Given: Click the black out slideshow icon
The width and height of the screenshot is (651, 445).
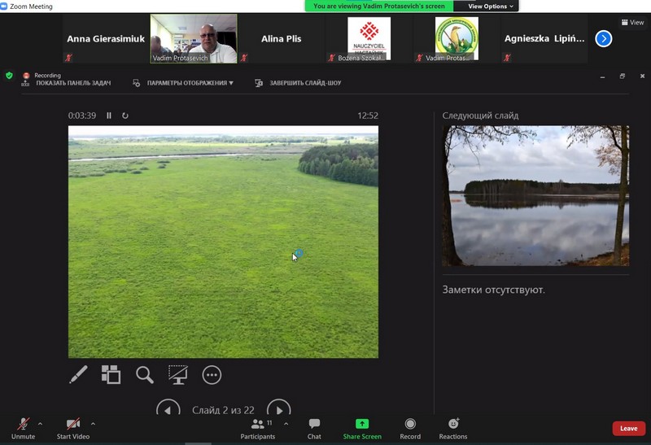Looking at the screenshot, I should 177,374.
